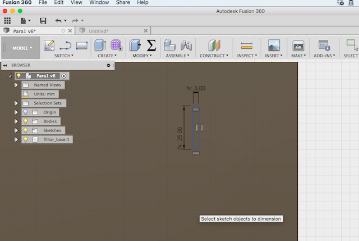Open the CREATE dropdown menu
Image resolution: width=359 pixels, height=241 pixels.
pyautogui.click(x=107, y=56)
